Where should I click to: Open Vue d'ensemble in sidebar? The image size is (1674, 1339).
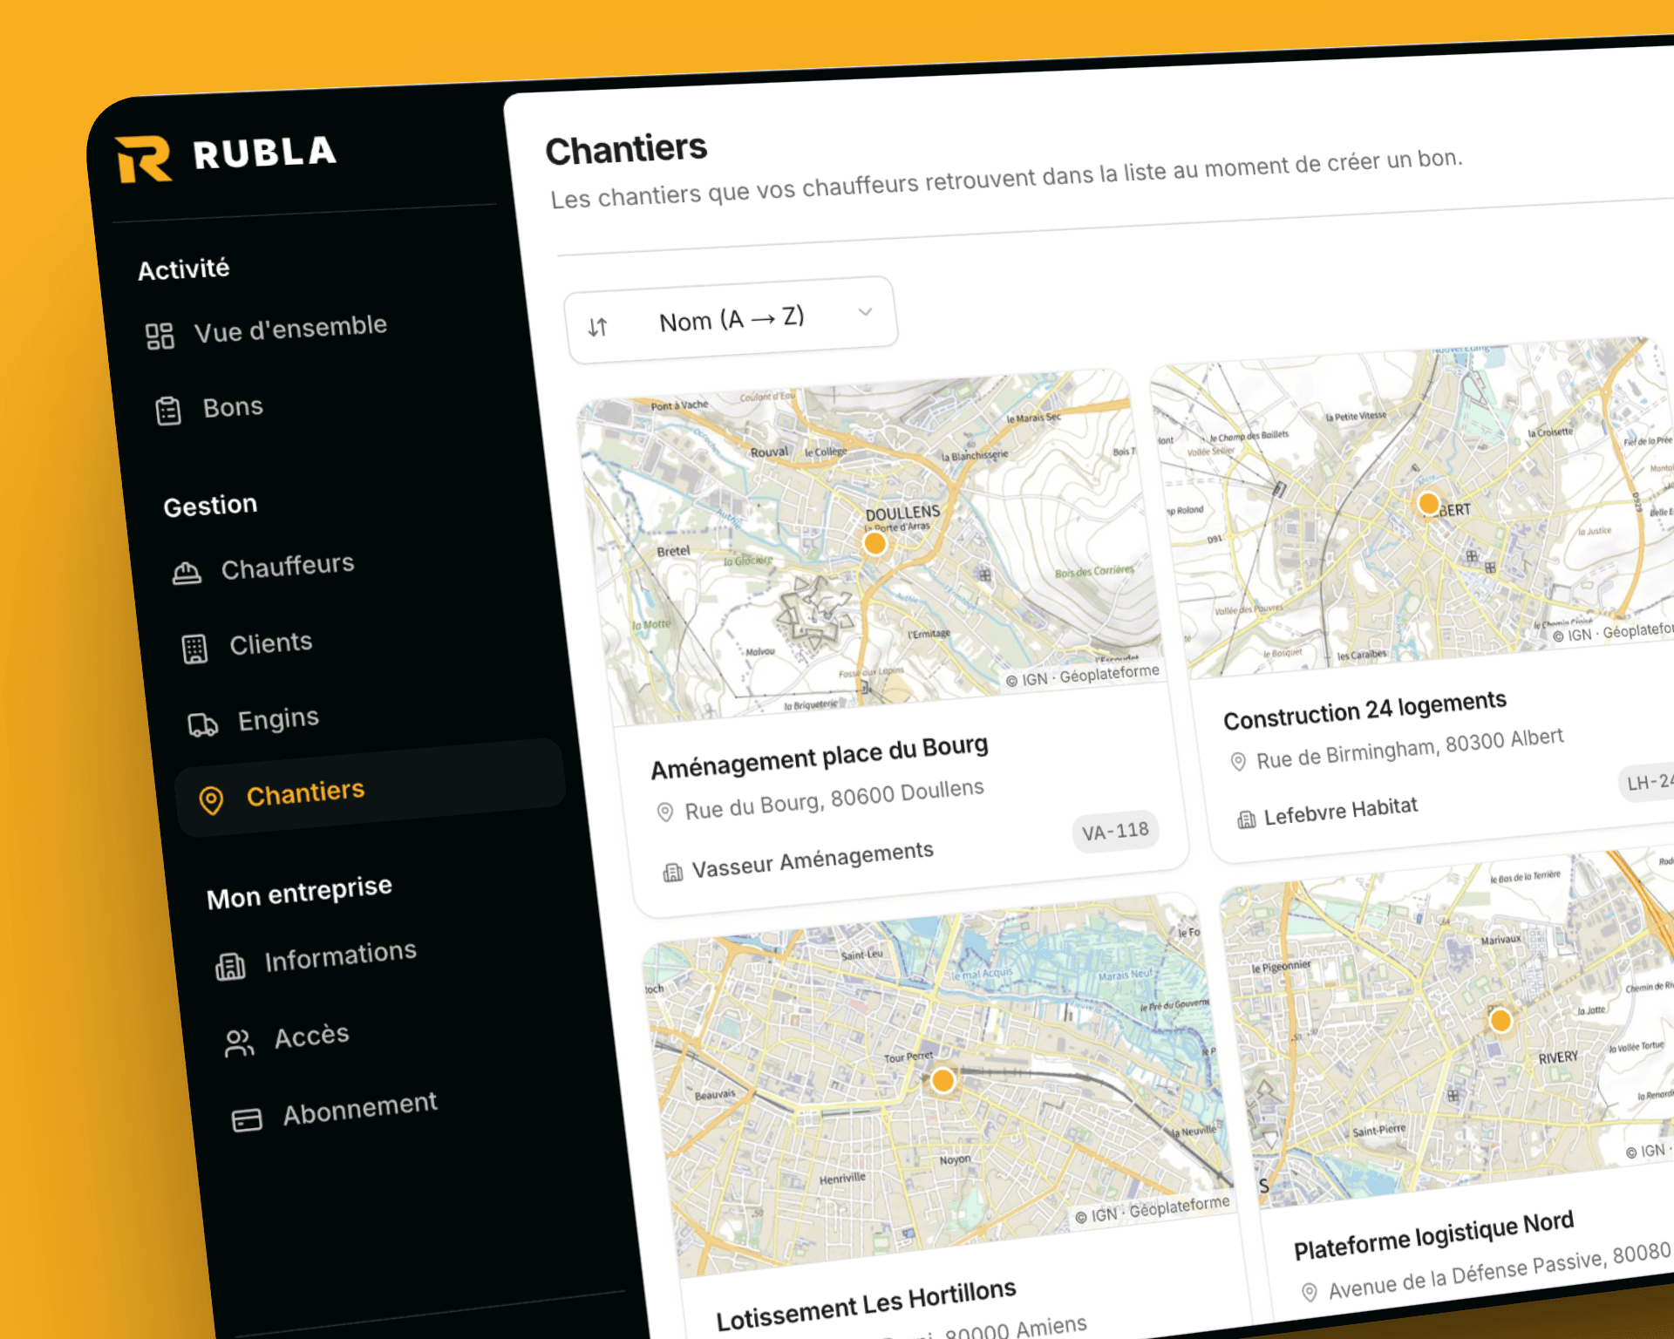pos(290,329)
